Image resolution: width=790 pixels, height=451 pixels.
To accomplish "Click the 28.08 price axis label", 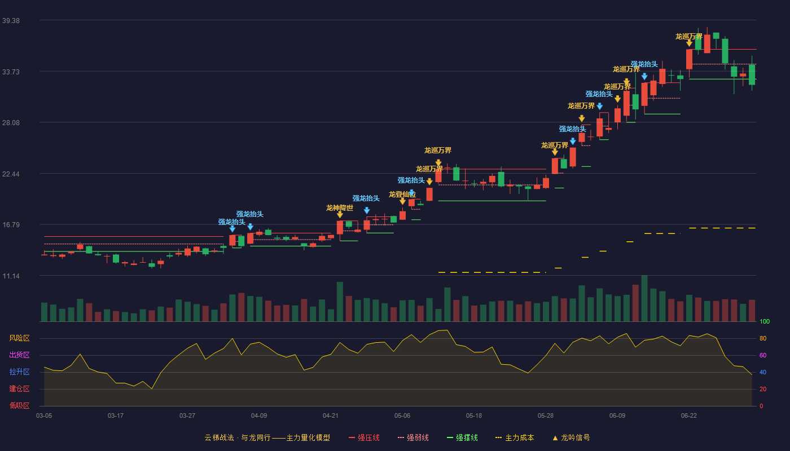I will pyautogui.click(x=11, y=122).
